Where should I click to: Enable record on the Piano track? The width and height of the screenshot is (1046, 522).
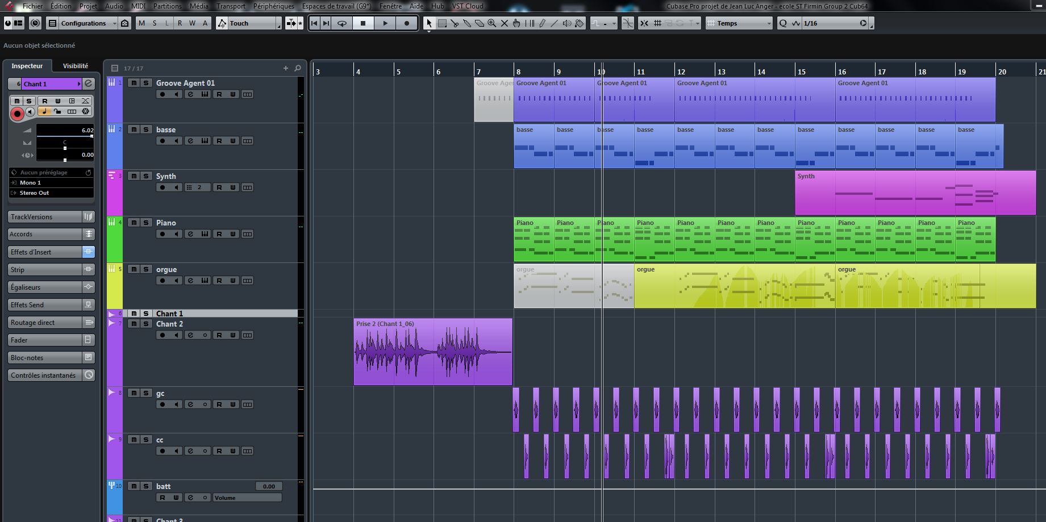pyautogui.click(x=162, y=234)
